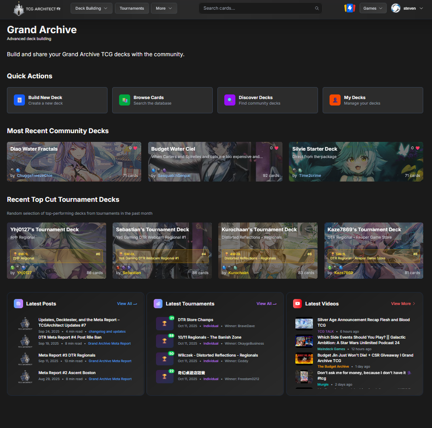Like the Diao Water Fractals deck
This screenshot has height=428, width=432.
point(135,148)
